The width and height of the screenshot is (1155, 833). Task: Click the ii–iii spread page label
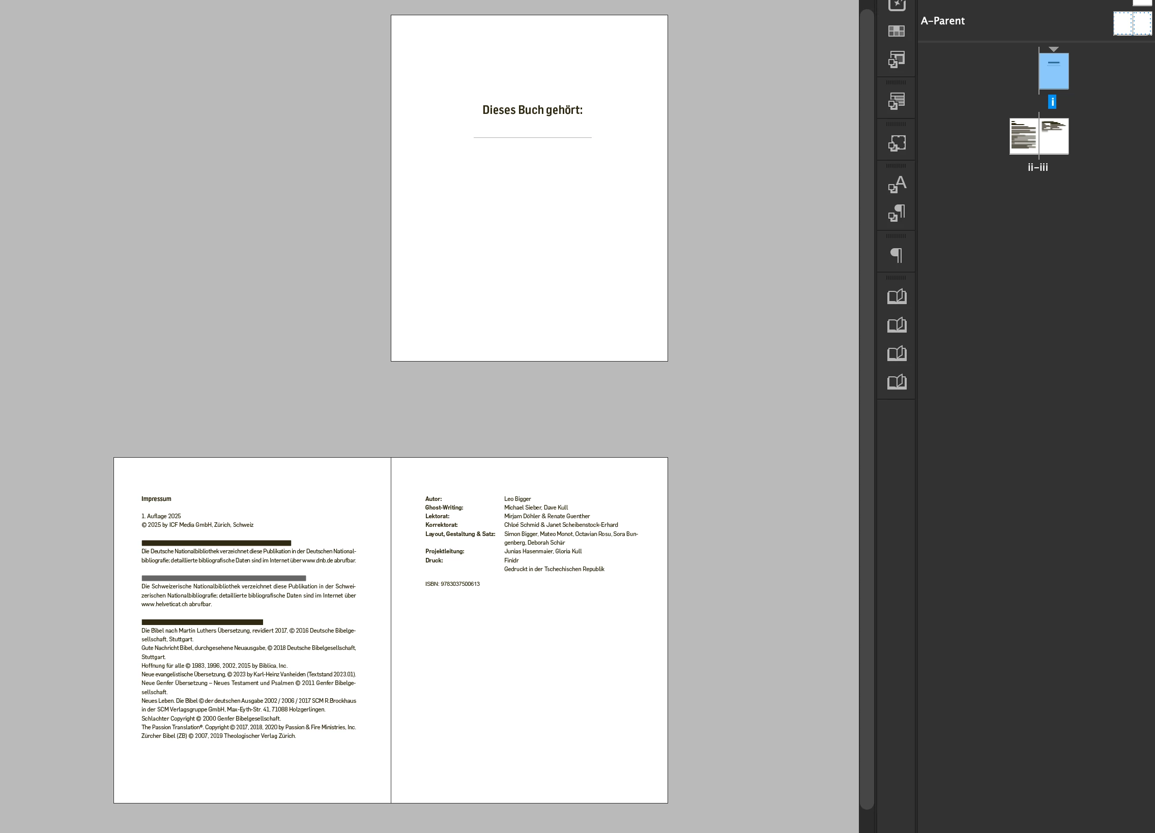click(x=1037, y=167)
